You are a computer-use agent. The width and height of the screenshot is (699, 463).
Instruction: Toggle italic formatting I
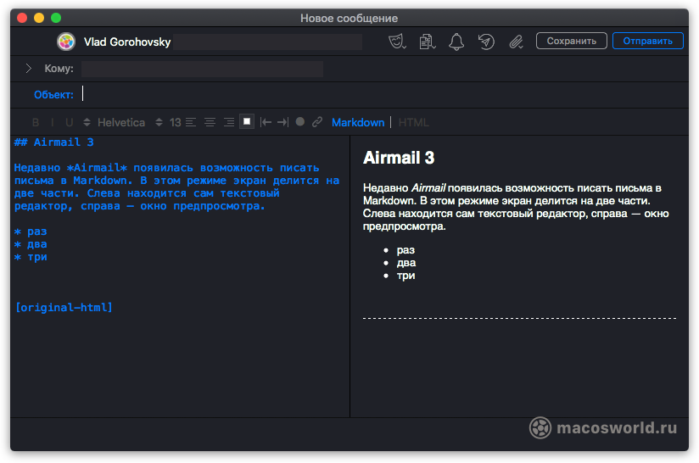coord(52,123)
